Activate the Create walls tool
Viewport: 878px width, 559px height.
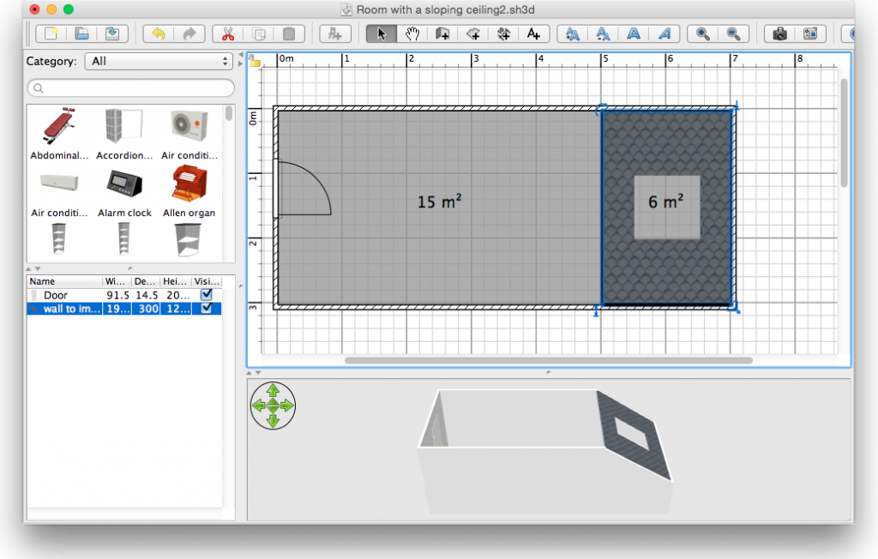442,33
